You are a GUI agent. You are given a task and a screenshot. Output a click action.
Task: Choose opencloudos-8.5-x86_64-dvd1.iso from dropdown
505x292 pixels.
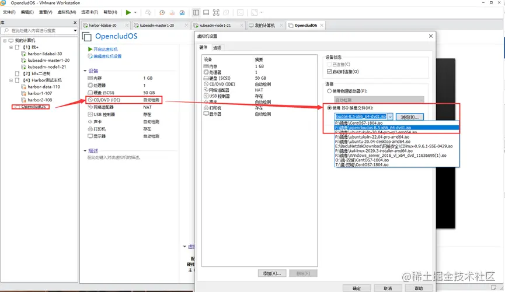[x=397, y=128]
